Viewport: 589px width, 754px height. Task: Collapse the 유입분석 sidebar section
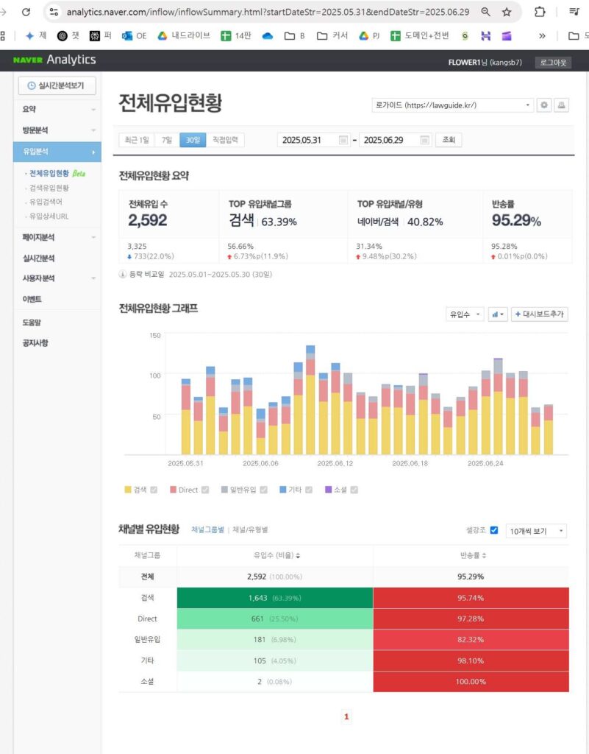pos(57,152)
